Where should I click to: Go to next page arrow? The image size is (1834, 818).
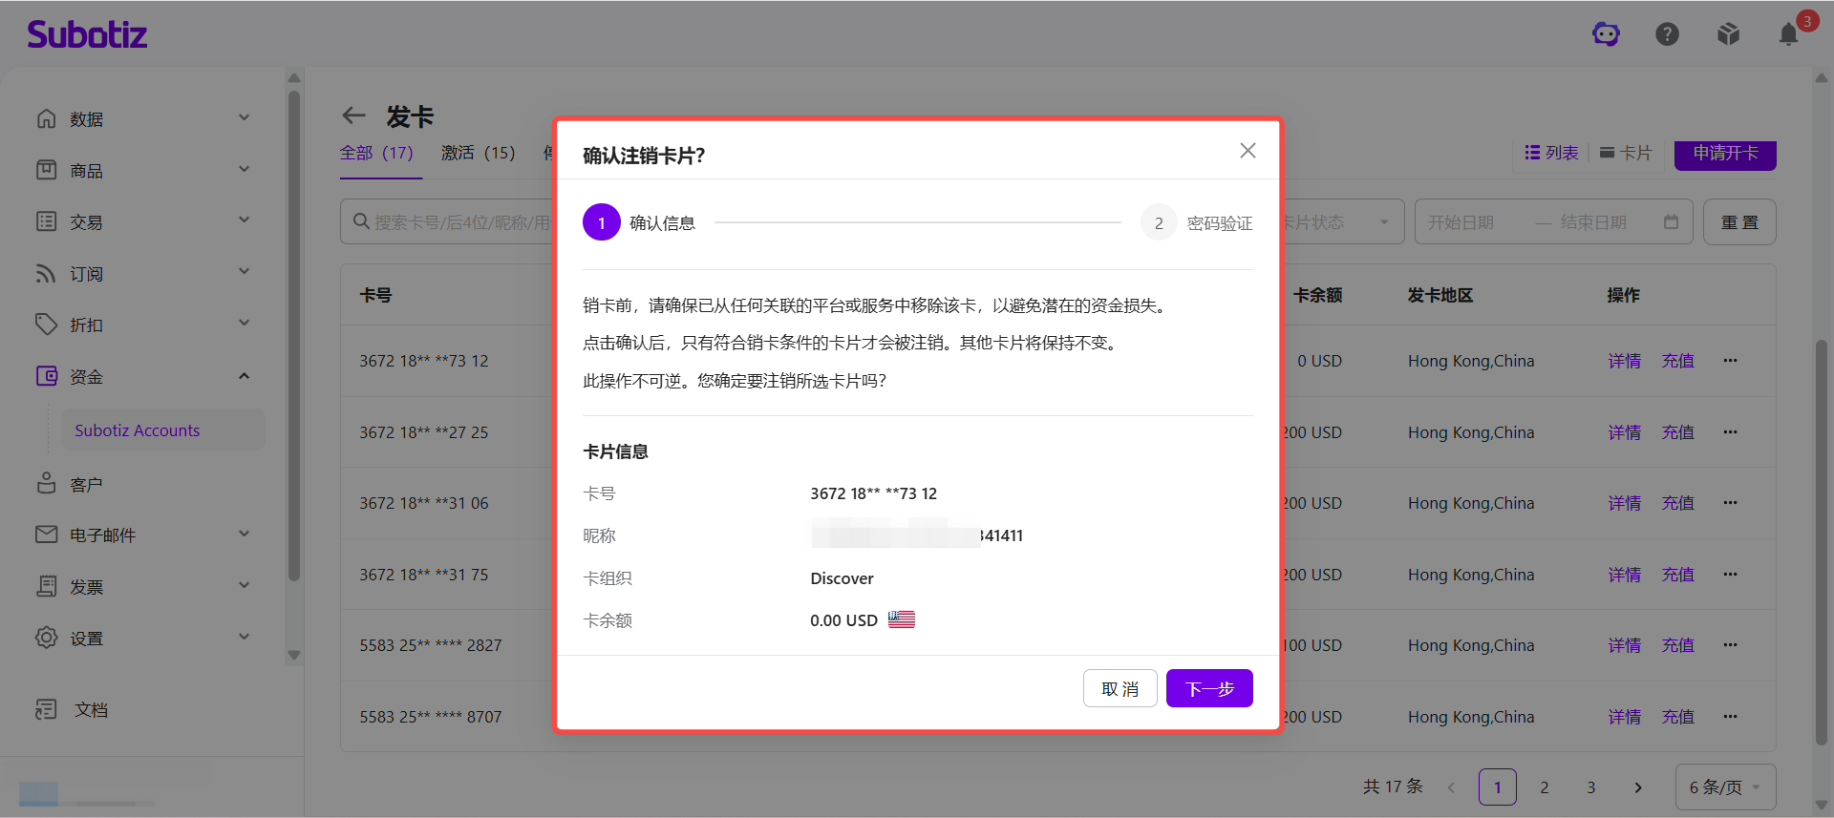[x=1638, y=787]
